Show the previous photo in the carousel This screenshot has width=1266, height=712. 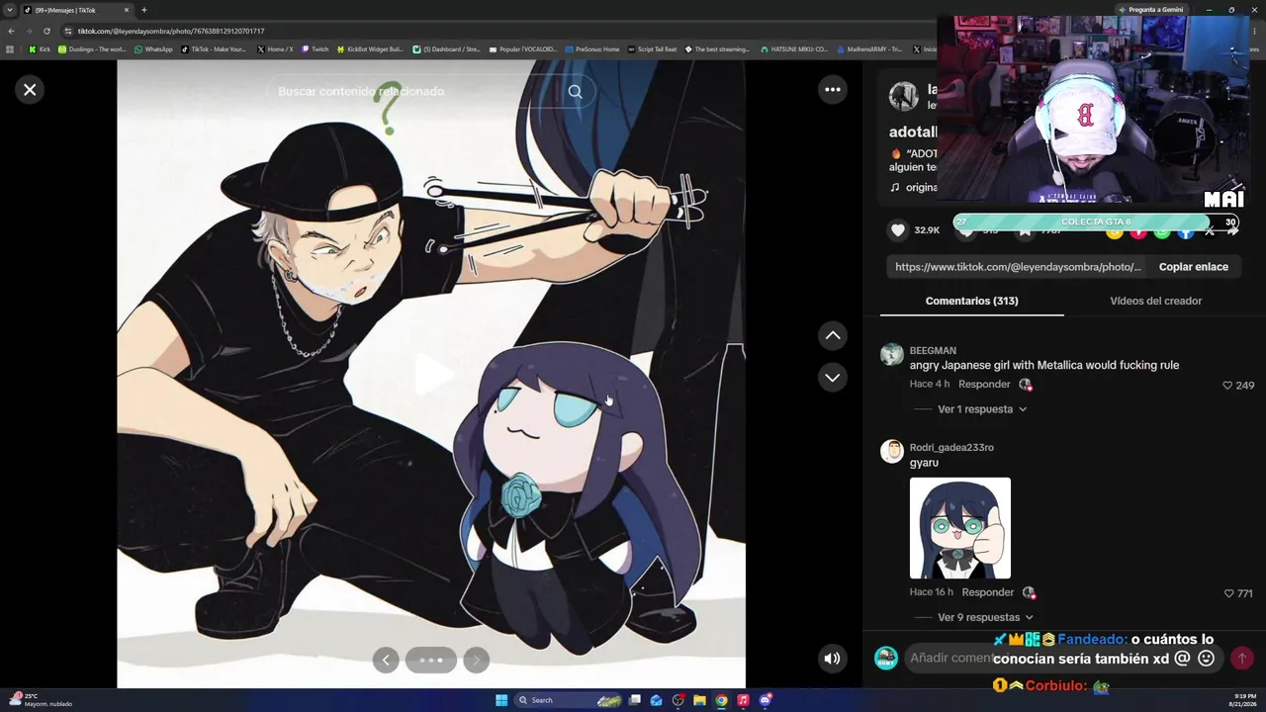(386, 661)
